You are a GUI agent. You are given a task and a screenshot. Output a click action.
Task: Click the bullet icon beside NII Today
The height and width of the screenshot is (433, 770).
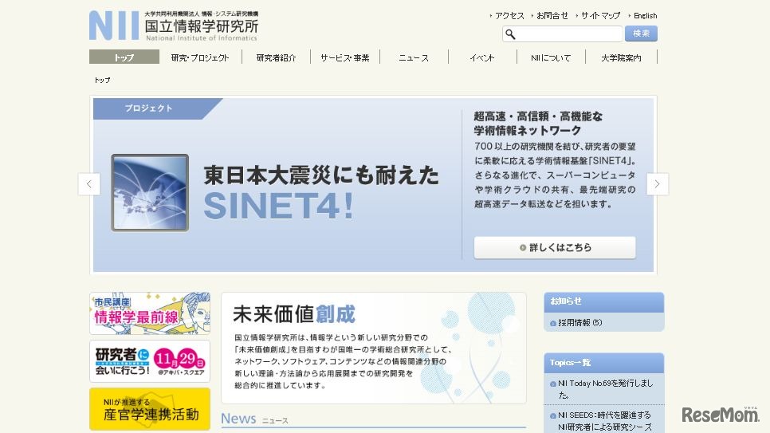[x=553, y=384]
